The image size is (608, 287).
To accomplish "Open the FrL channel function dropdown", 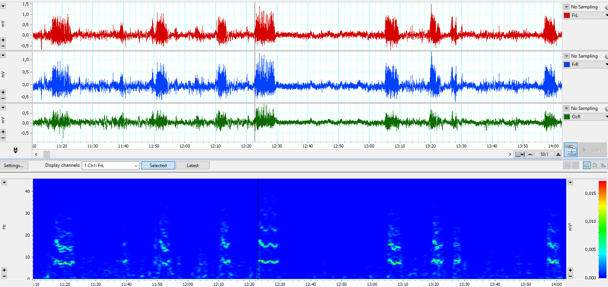I will [606, 15].
